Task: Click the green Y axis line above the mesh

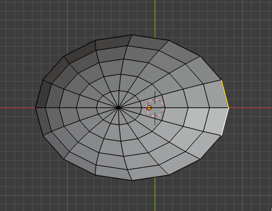Action: (155, 17)
